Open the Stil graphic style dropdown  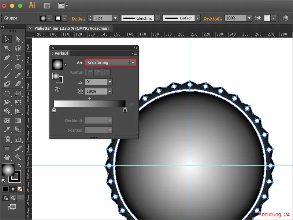tap(273, 18)
